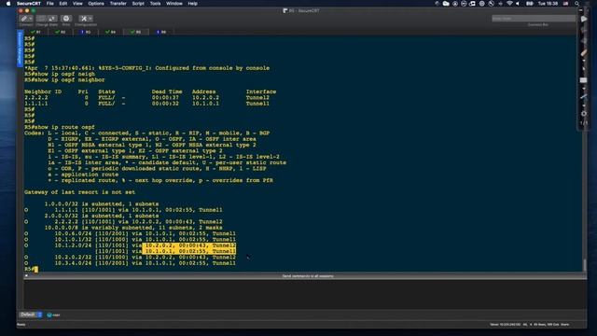Screen dimensions: 597x336
Task: Click the 'Gateway of last resort is not set' line
Action: tap(79, 192)
